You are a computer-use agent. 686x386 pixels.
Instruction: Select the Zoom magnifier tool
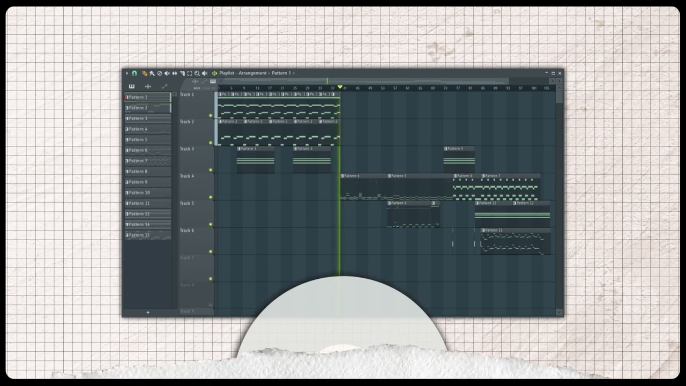click(197, 73)
